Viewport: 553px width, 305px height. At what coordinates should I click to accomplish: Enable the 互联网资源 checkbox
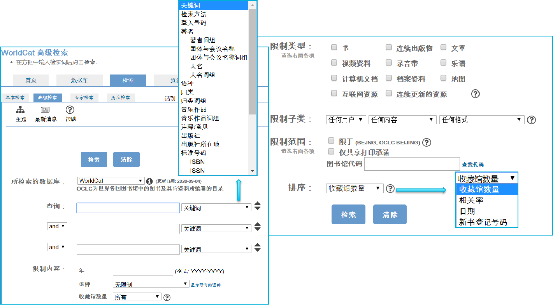tap(334, 94)
